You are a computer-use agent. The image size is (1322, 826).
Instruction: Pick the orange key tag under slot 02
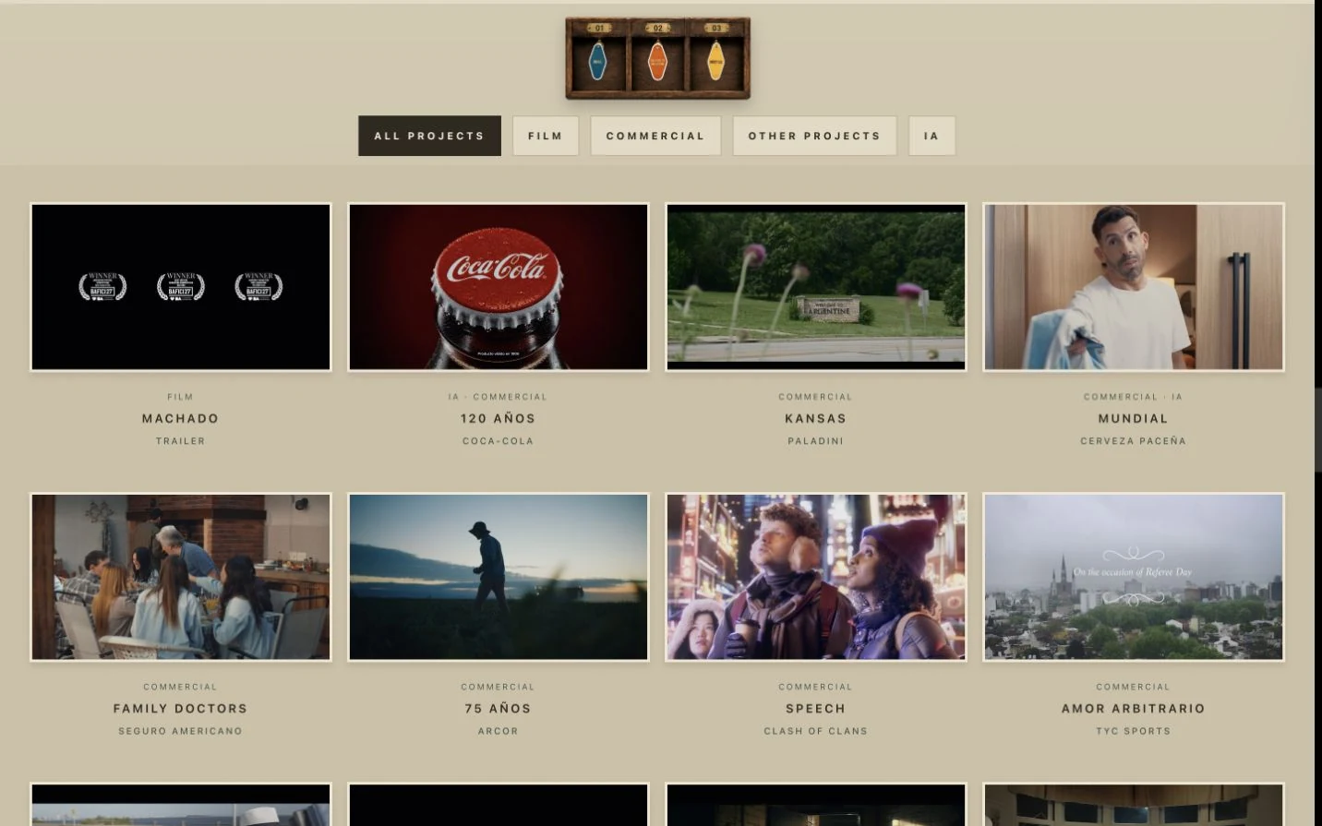[657, 62]
